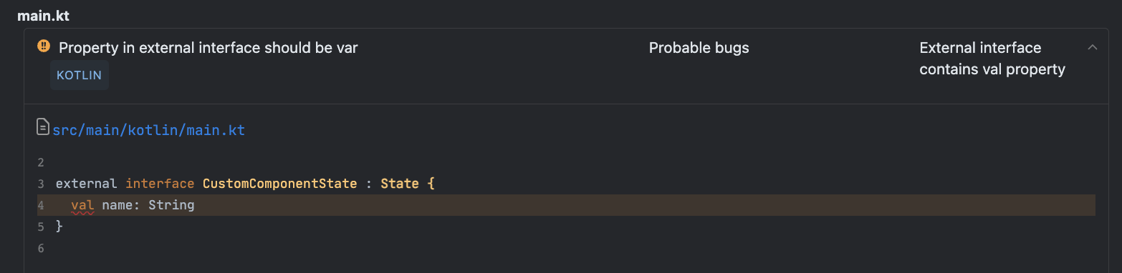Click line number 6 in the gutter
The height and width of the screenshot is (273, 1122).
click(x=41, y=248)
